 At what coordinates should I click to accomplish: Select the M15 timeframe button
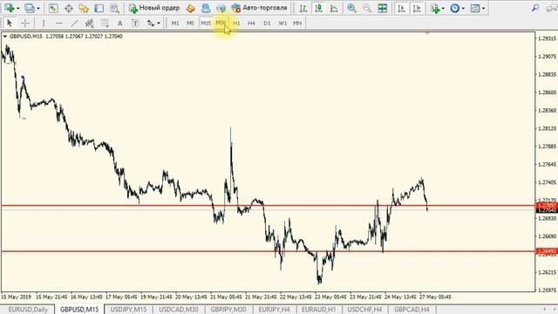(206, 24)
